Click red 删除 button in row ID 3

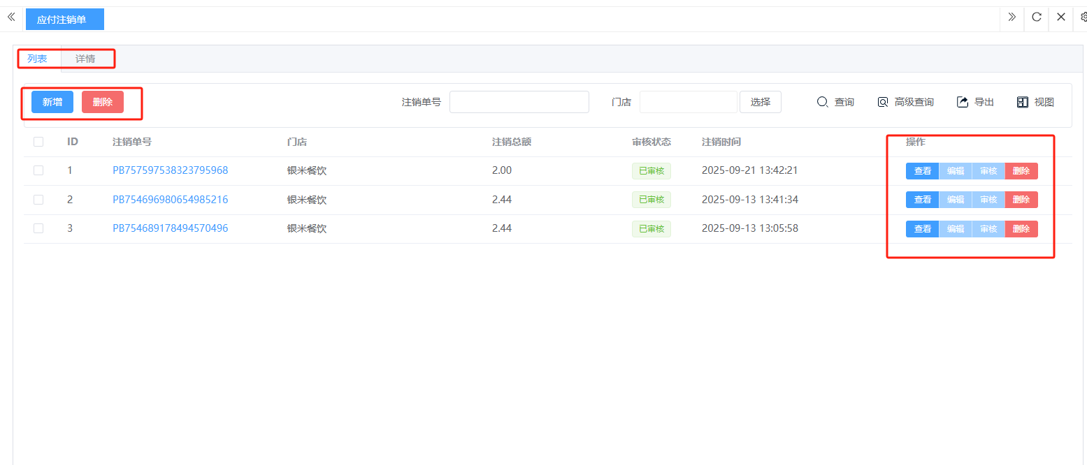tap(1021, 229)
